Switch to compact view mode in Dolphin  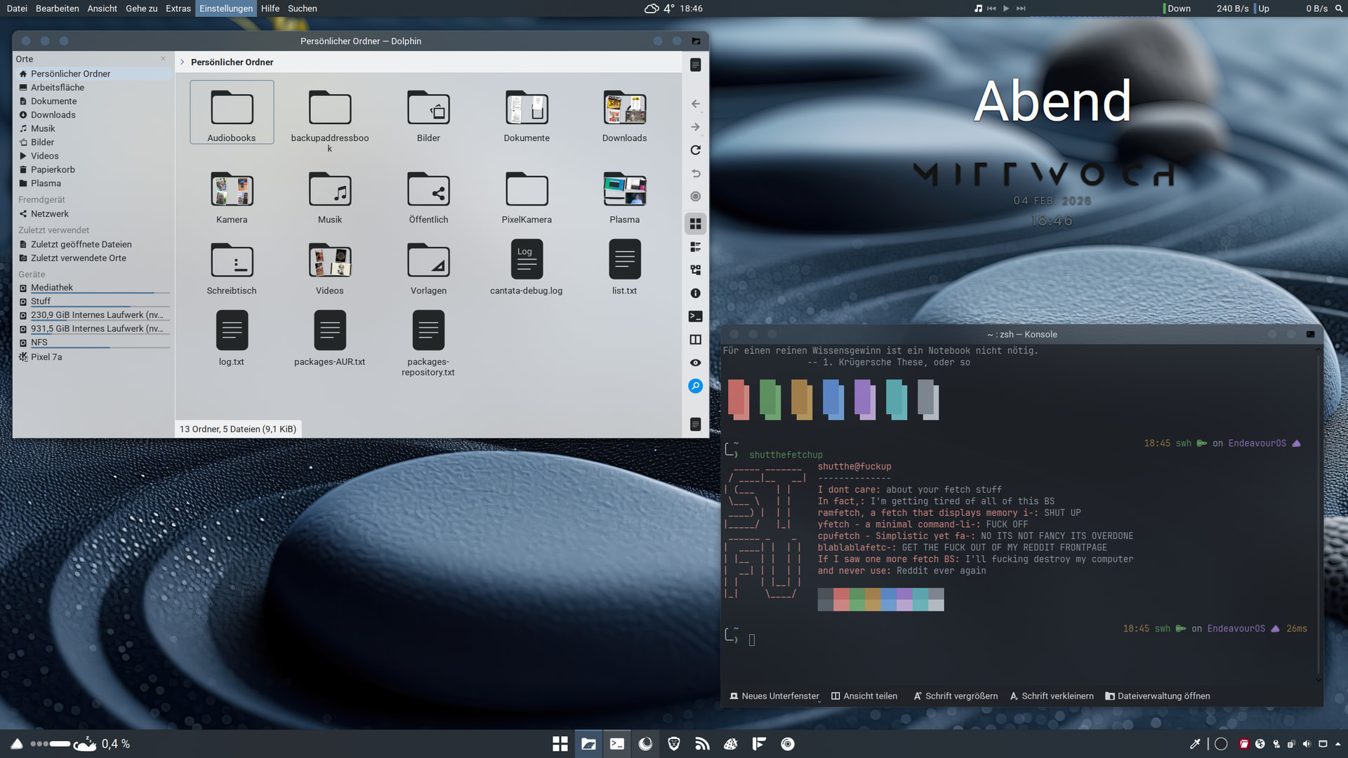tap(695, 247)
